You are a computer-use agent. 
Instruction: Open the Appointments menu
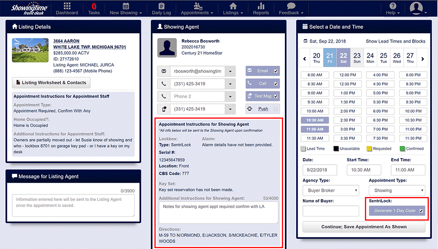coord(197,9)
